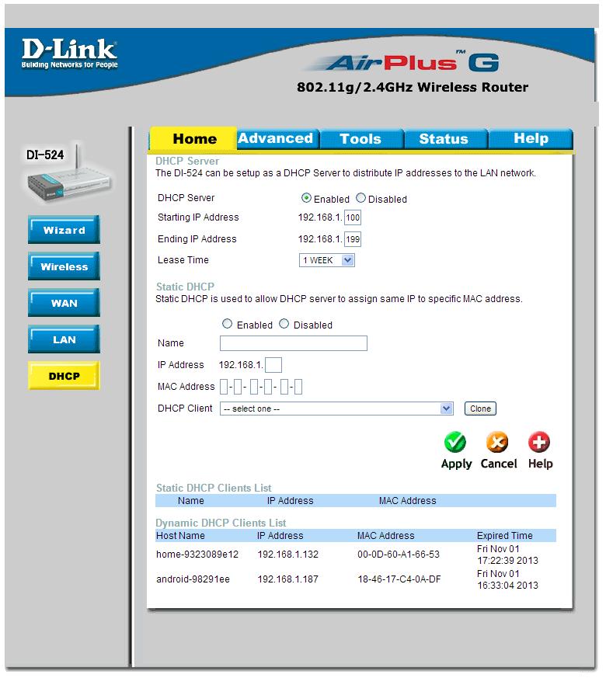Disable Static DHCP radio button
The height and width of the screenshot is (678, 606).
[284, 325]
